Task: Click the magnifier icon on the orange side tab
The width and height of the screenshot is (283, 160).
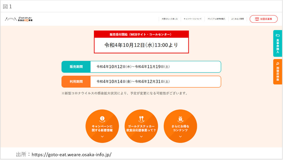Action: tap(277, 64)
